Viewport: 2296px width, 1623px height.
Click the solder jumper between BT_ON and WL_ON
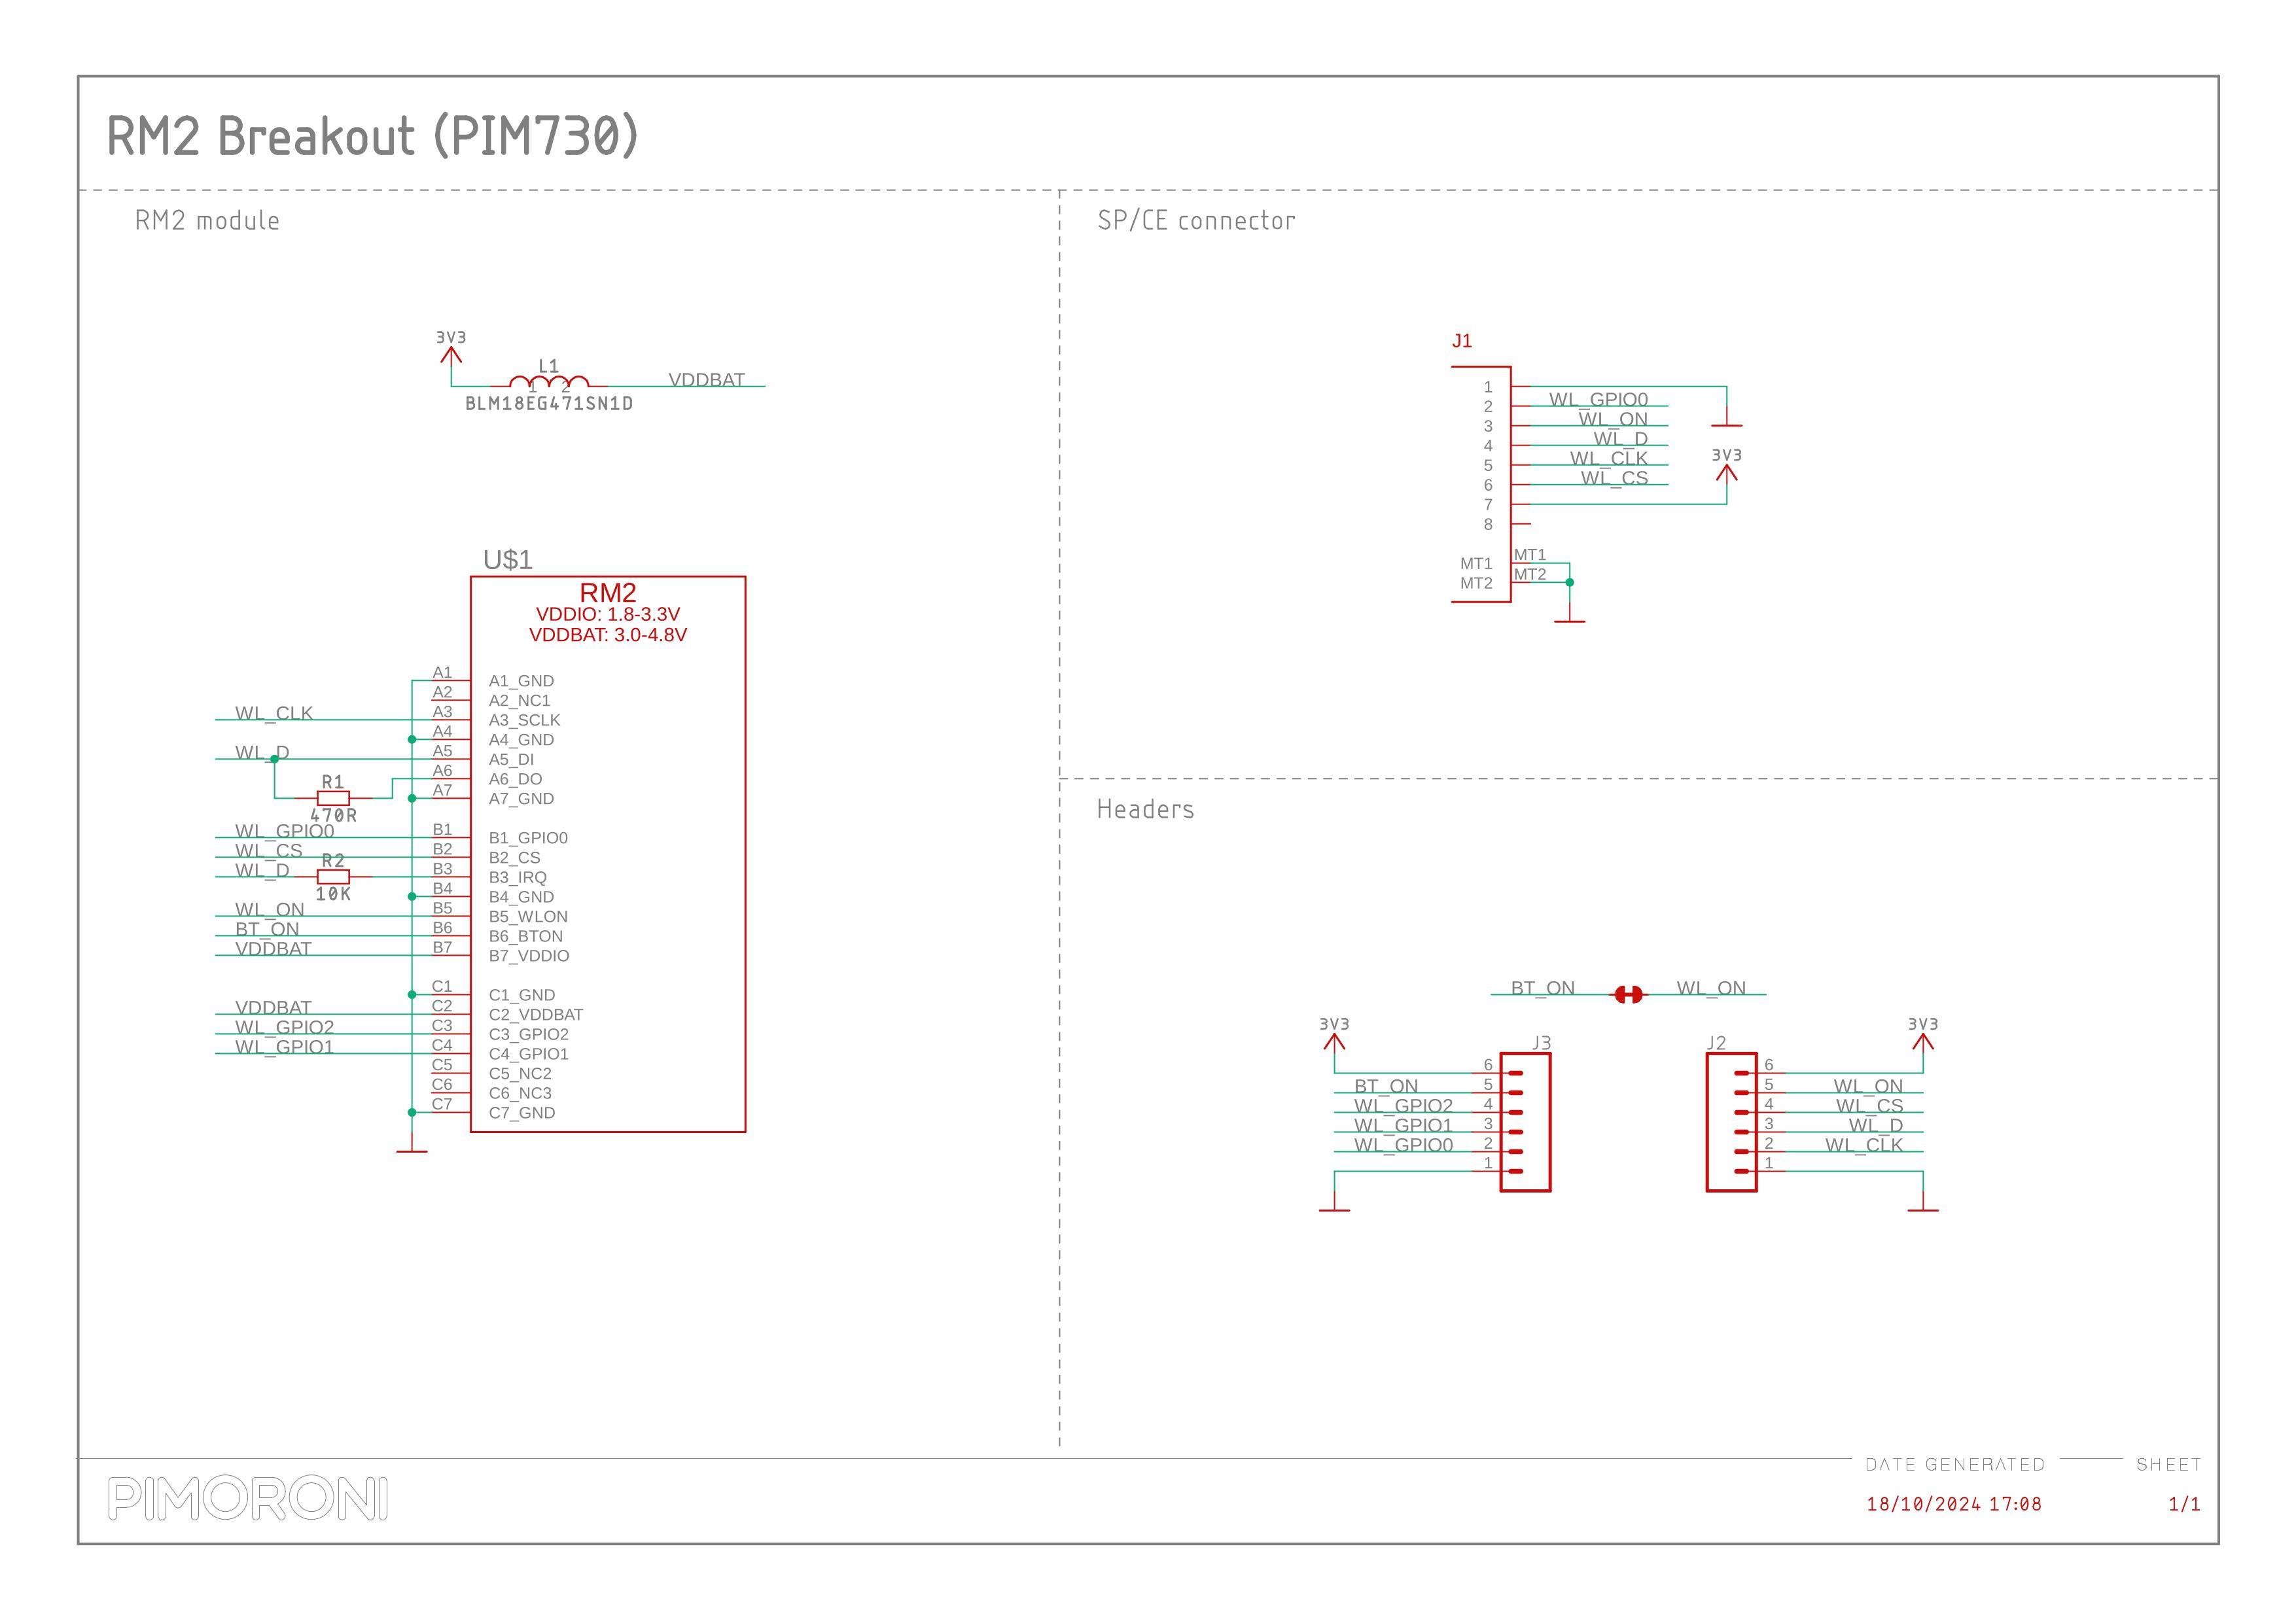coord(1628,994)
